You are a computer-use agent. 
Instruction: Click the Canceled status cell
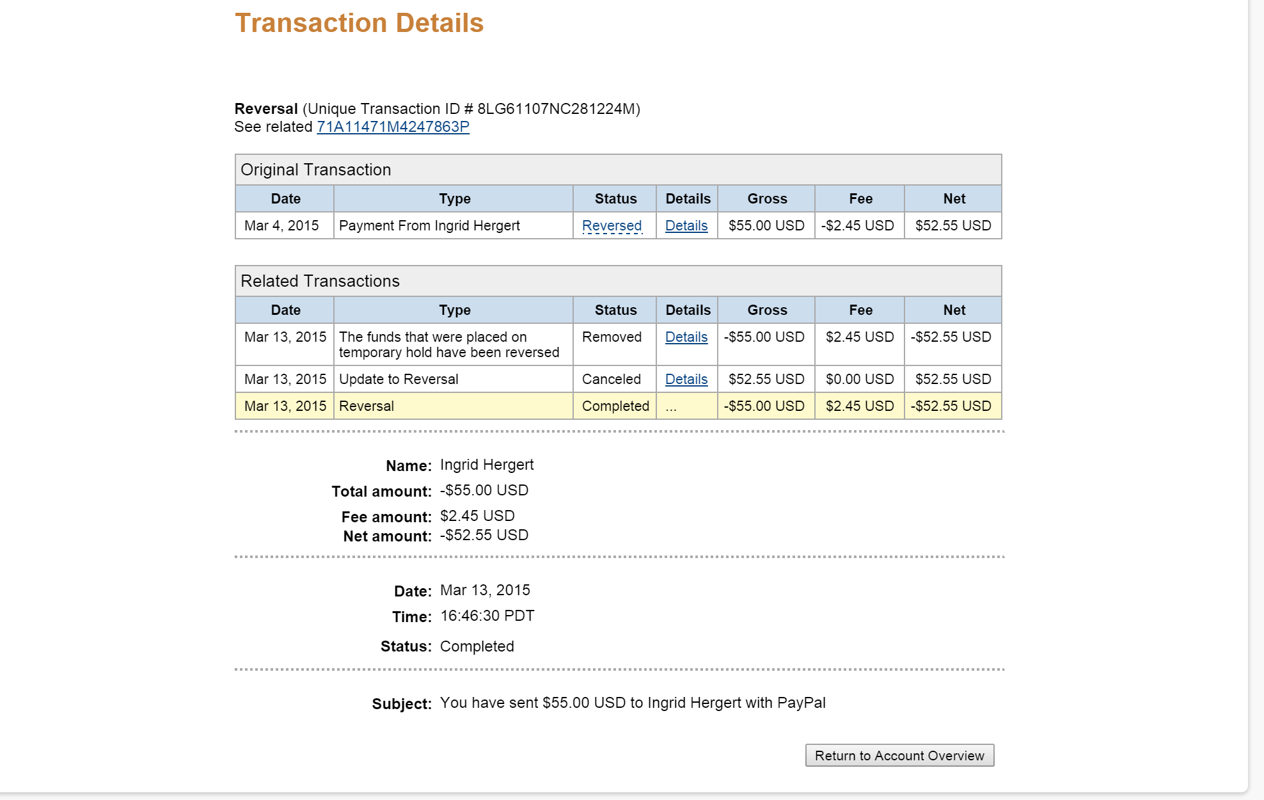click(615, 380)
